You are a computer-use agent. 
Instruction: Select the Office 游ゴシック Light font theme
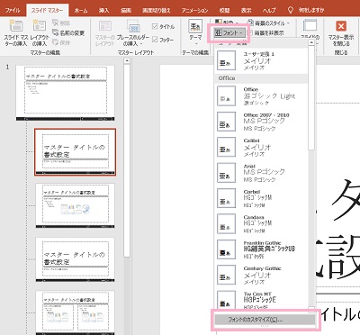coord(261,95)
